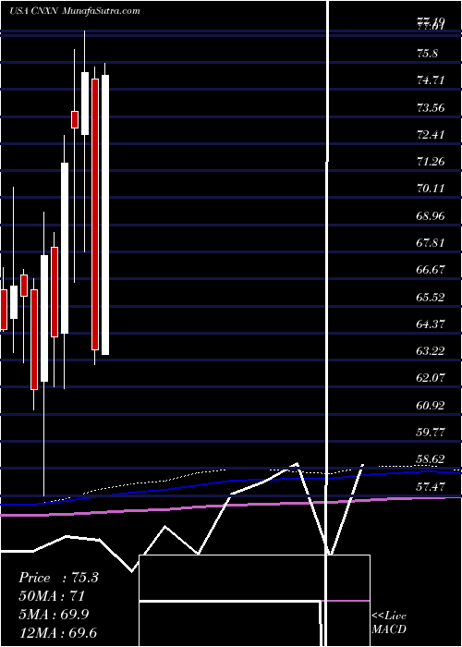
Task: Click the 66.67 price label
Action: click(x=431, y=270)
